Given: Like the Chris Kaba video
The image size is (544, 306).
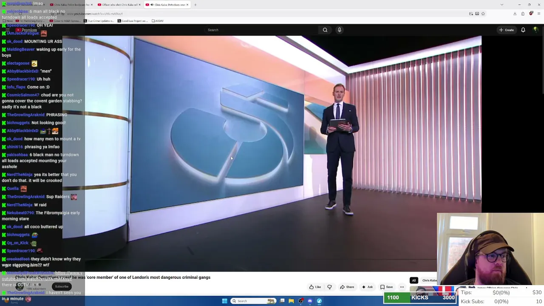Looking at the screenshot, I should [x=315, y=287].
